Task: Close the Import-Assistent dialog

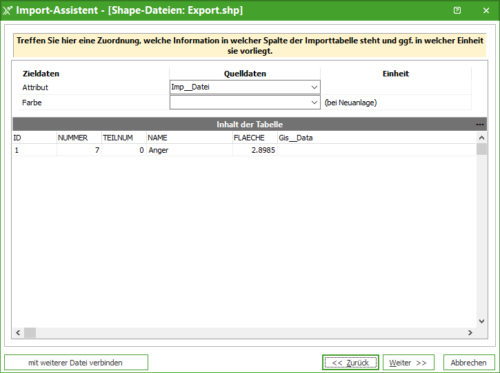Action: tap(486, 10)
